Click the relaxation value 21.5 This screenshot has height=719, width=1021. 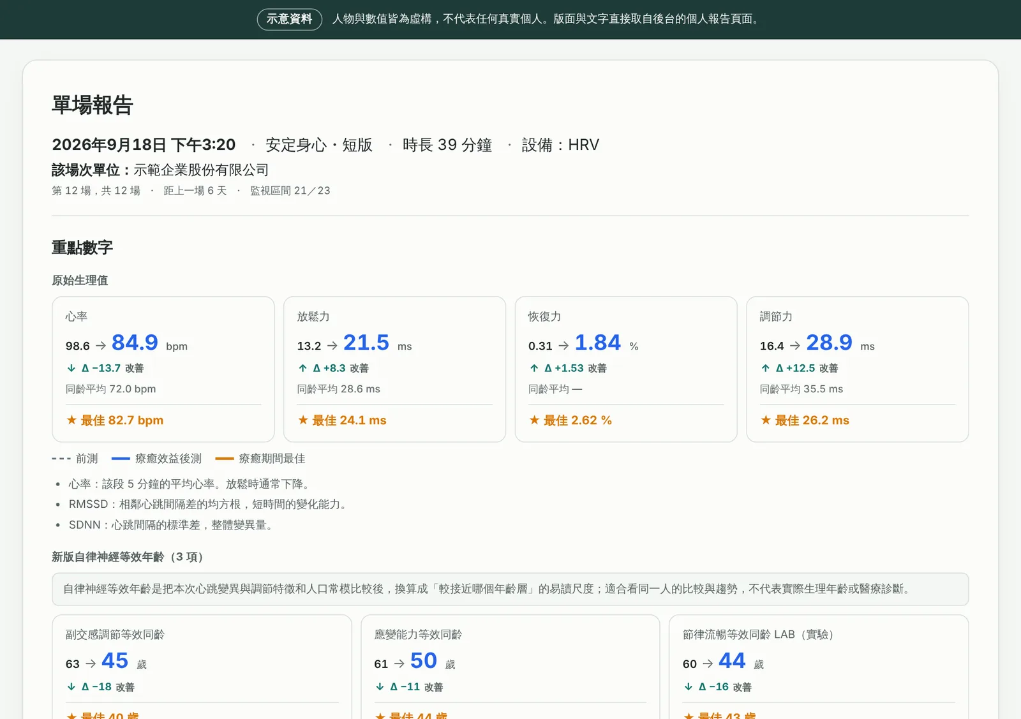click(366, 343)
